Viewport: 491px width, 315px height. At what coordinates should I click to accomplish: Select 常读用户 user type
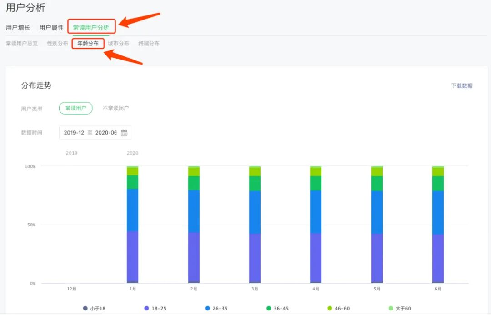pos(76,108)
